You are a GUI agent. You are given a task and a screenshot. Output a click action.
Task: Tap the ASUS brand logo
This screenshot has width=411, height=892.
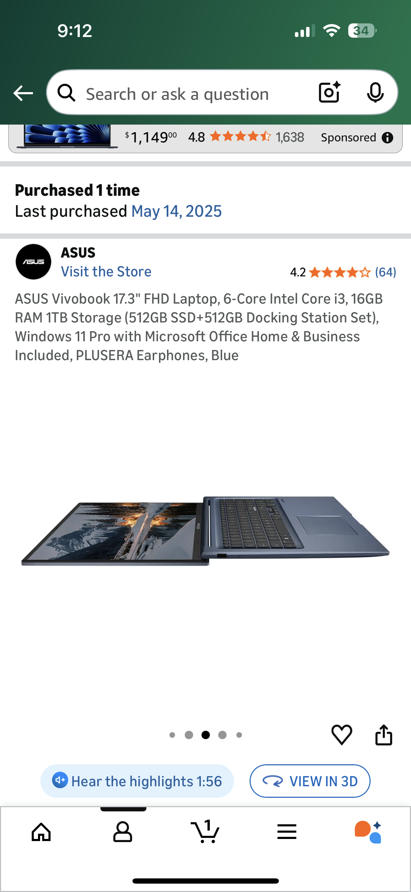(x=33, y=262)
